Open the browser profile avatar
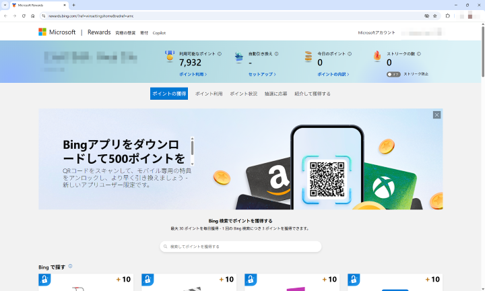485x291 pixels. click(x=470, y=15)
